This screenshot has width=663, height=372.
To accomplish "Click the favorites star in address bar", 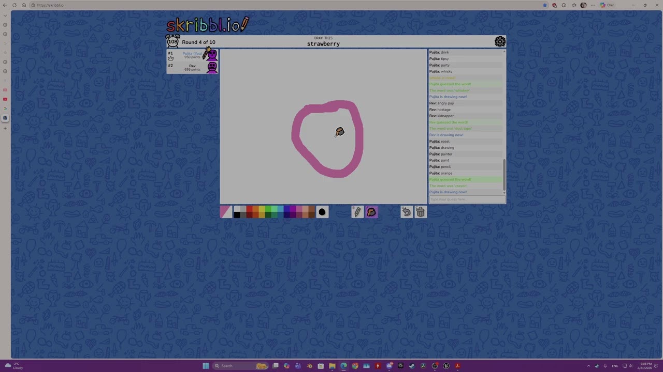I will 545,5.
